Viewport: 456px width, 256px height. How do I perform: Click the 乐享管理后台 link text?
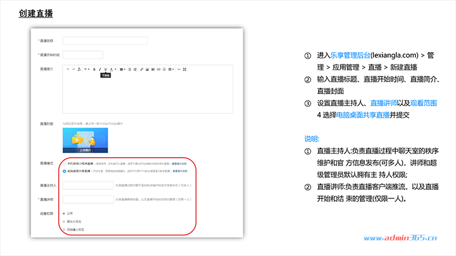[x=350, y=55]
